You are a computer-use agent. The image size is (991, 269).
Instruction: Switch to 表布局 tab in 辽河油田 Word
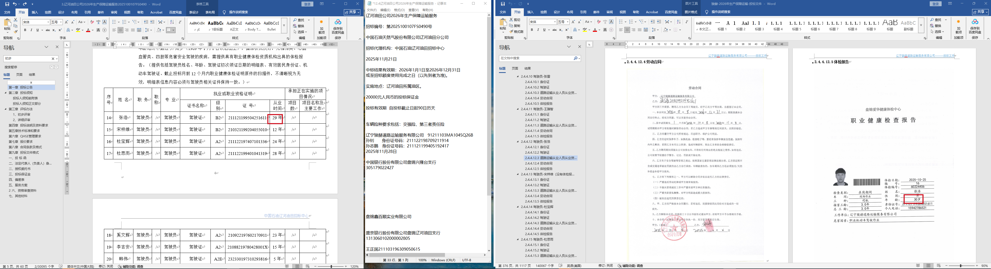210,12
